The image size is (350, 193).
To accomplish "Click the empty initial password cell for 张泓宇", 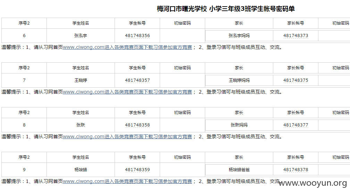I will [x=182, y=36].
